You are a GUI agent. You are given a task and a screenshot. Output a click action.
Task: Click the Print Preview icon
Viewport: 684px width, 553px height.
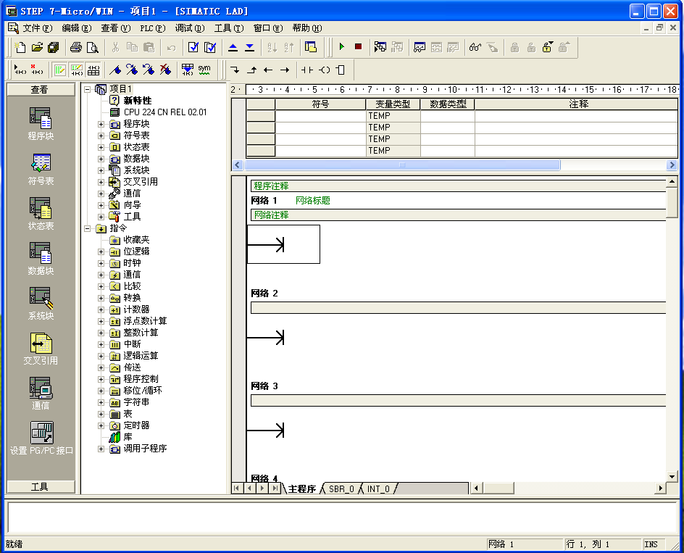click(x=93, y=47)
